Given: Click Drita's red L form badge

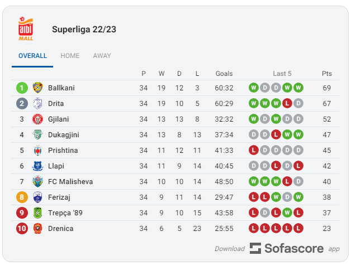Looking at the screenshot, I should pos(287,104).
